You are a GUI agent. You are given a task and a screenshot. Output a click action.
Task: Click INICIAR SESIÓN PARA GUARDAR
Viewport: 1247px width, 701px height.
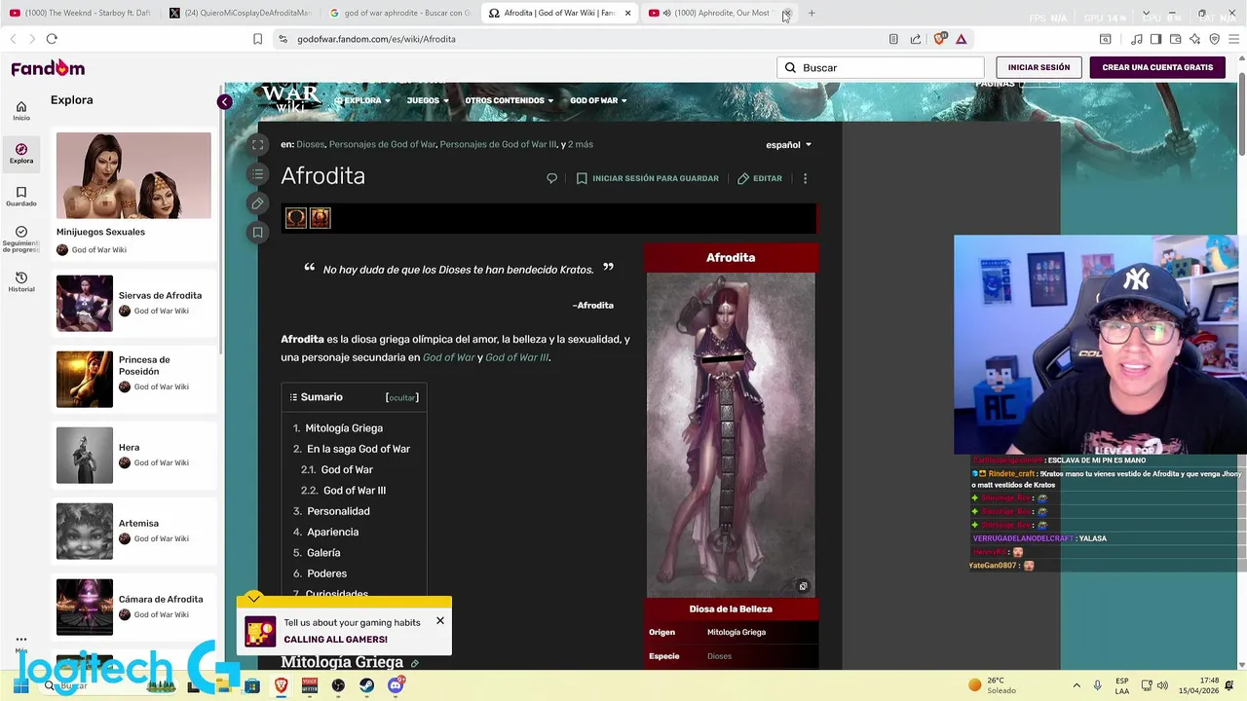pos(647,178)
